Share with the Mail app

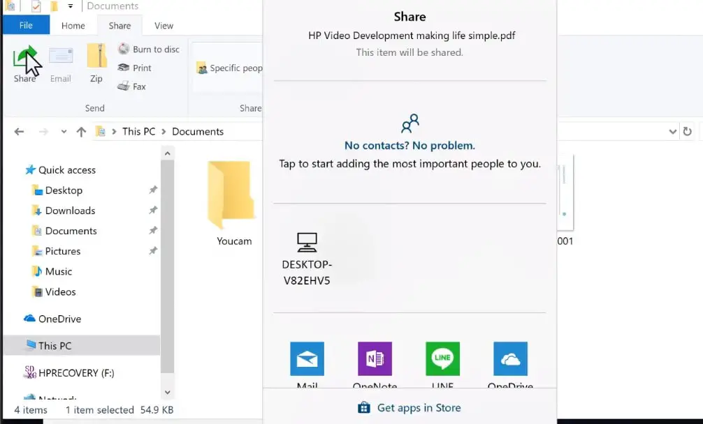point(307,365)
